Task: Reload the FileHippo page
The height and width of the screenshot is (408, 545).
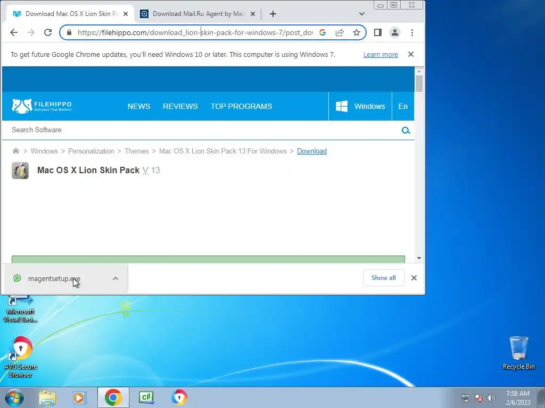Action: [48, 32]
